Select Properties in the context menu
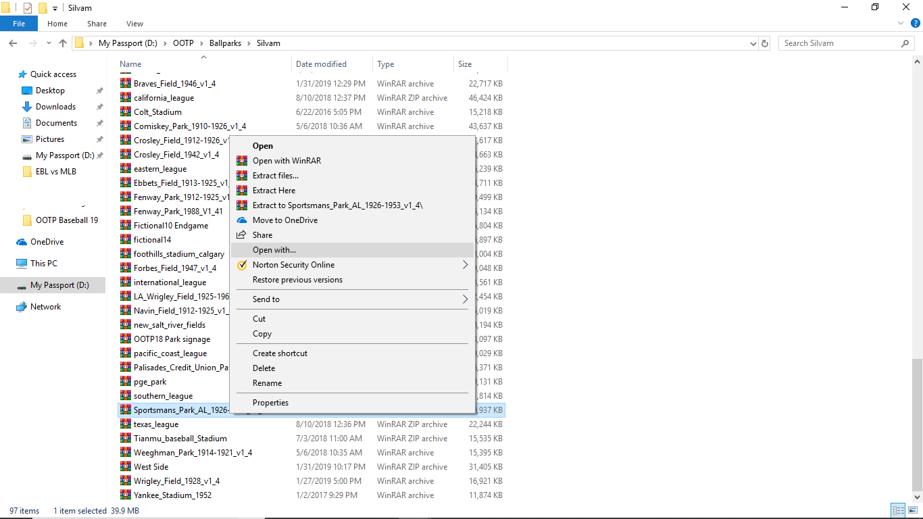The image size is (923, 519). [x=270, y=403]
